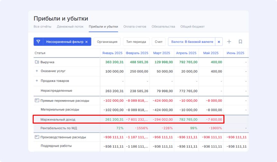
Task: Click the Выручка value 363 200,31
Action: [x=114, y=62]
